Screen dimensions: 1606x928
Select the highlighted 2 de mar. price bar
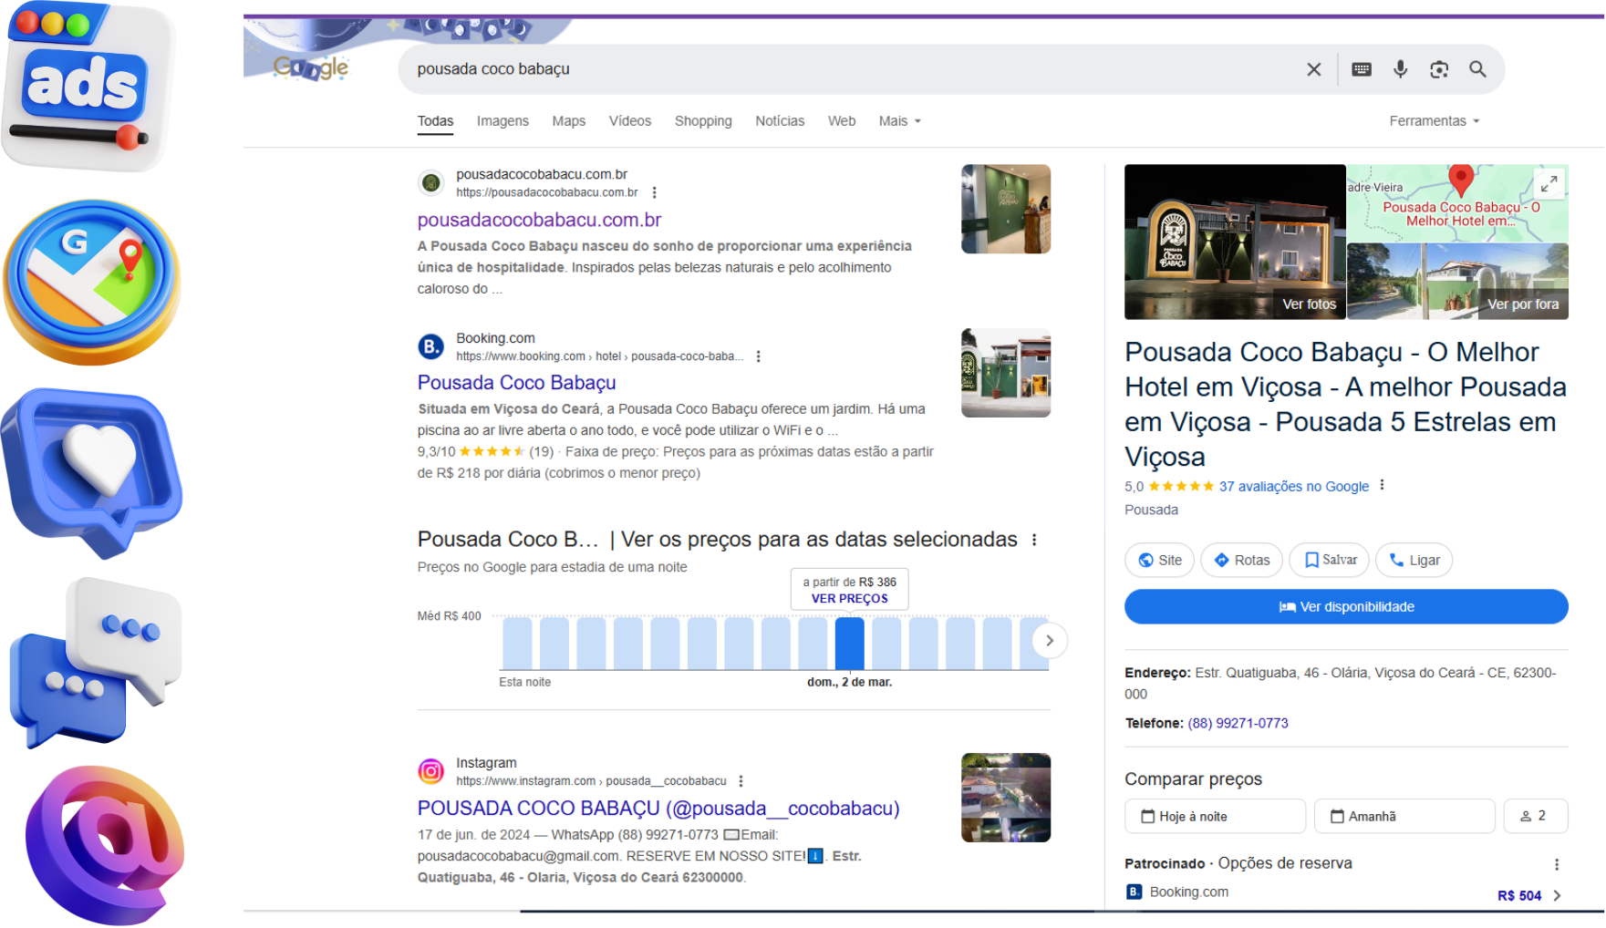tap(849, 644)
